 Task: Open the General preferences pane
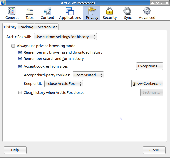coord(12,13)
